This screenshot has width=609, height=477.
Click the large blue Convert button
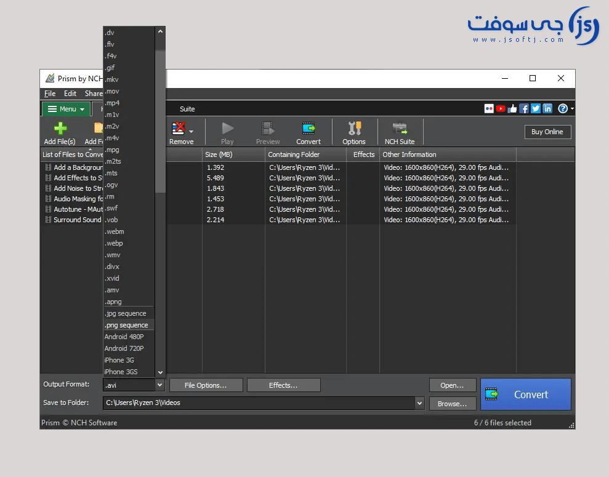[x=526, y=395]
